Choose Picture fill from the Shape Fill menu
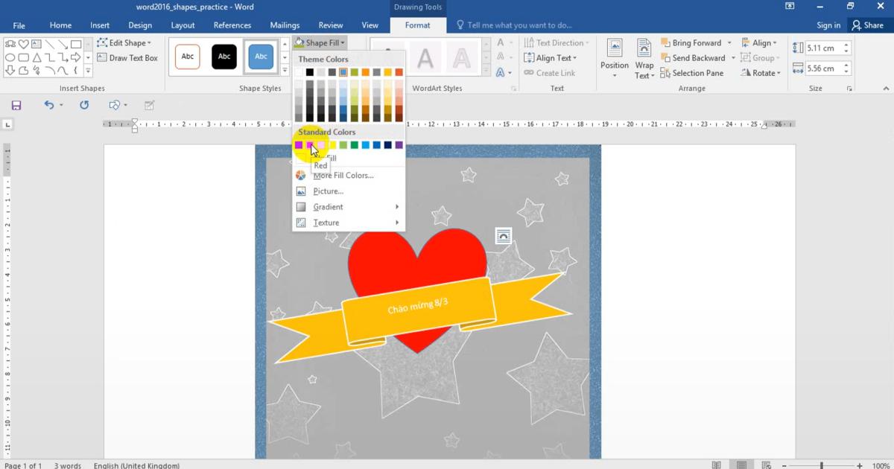Image resolution: width=894 pixels, height=469 pixels. pos(328,191)
